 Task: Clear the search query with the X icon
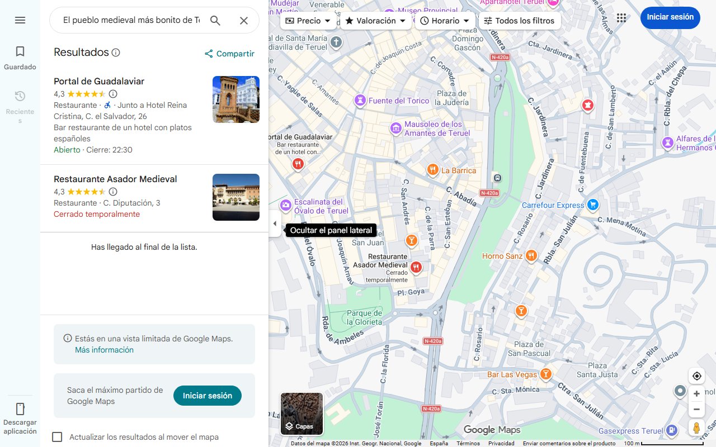244,20
